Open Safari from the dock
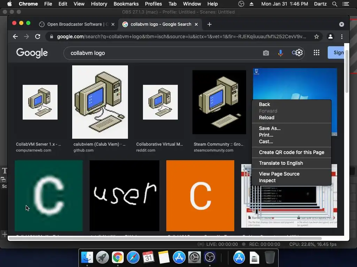 [x=133, y=257]
